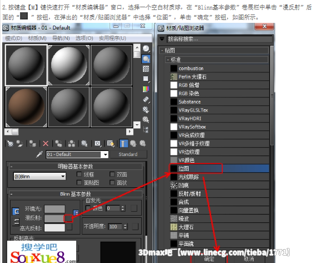312x263 pixels.
Task: Enable the 线框 checkbox
Action: tap(79, 174)
